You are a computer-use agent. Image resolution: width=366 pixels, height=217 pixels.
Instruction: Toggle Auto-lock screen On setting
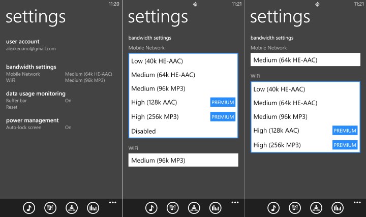(x=68, y=128)
